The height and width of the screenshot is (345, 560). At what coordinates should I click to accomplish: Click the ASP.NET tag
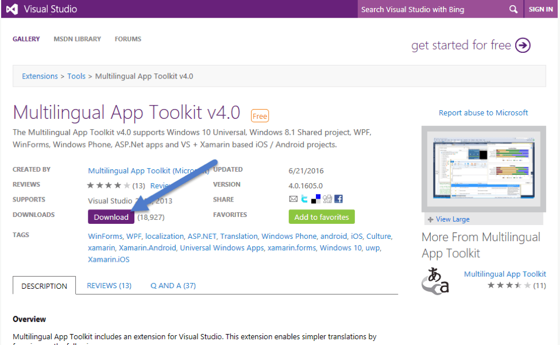(x=202, y=236)
